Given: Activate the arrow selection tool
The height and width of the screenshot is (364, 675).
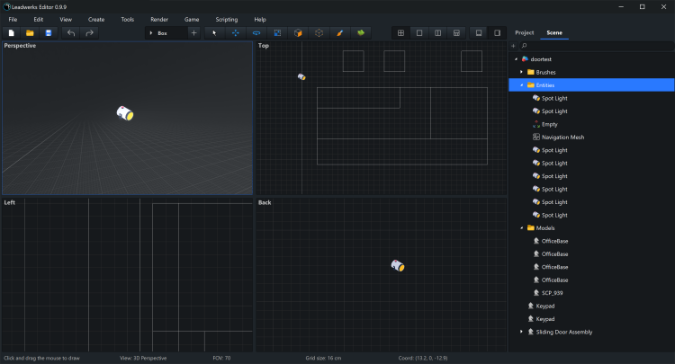Looking at the screenshot, I should 214,33.
